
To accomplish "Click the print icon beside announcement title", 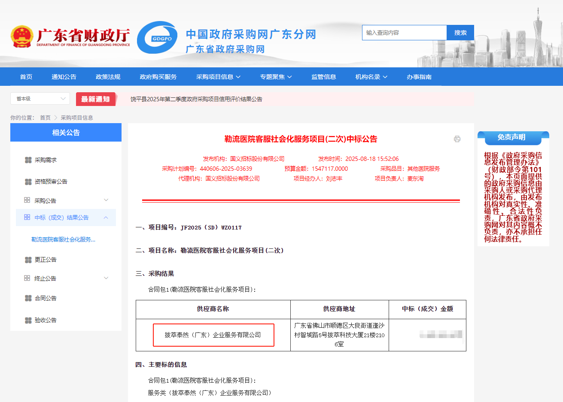I will (457, 139).
